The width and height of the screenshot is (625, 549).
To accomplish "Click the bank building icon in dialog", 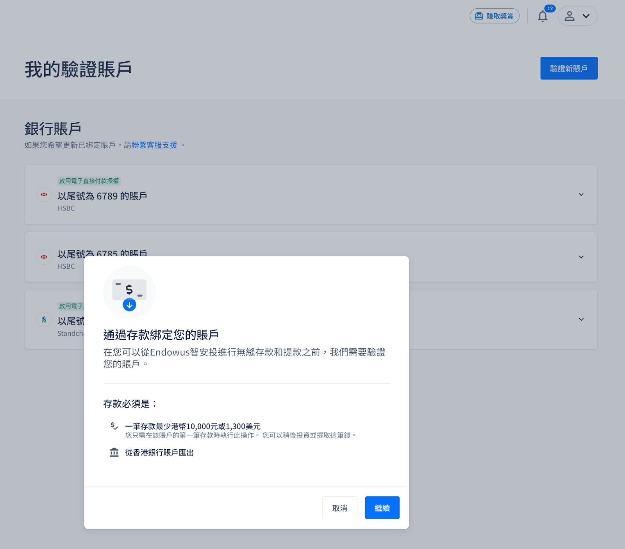I will click(x=114, y=452).
